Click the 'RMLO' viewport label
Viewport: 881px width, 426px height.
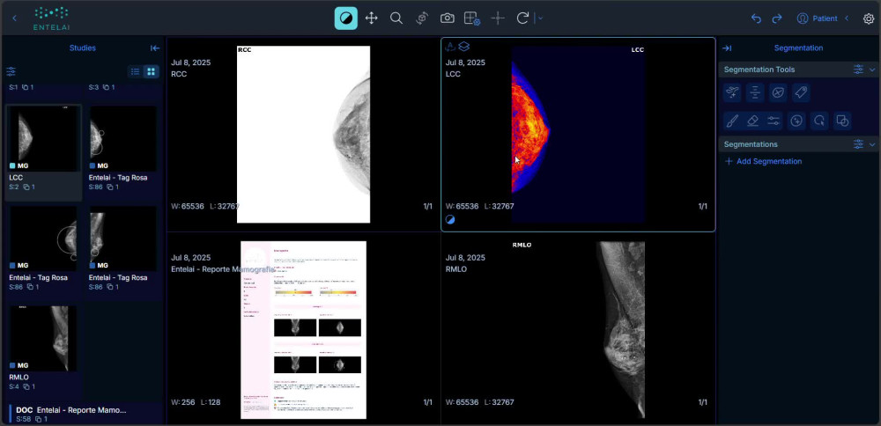click(x=456, y=269)
